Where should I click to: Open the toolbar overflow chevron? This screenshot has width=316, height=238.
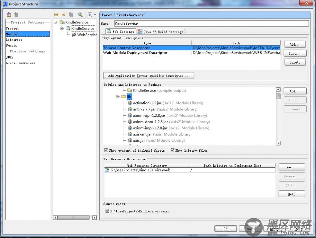click(x=95, y=14)
